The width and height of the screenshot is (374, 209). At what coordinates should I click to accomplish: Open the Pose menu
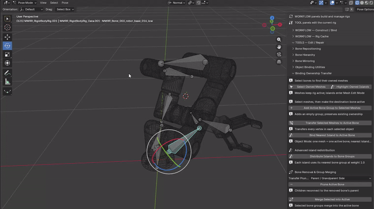pos(65,3)
